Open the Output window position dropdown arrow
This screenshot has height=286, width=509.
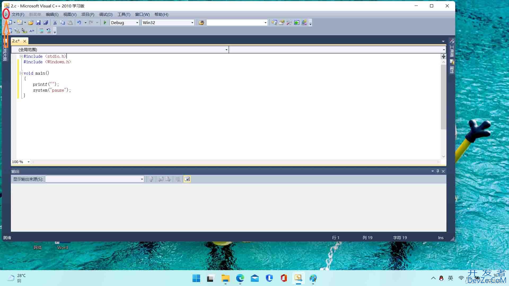432,171
